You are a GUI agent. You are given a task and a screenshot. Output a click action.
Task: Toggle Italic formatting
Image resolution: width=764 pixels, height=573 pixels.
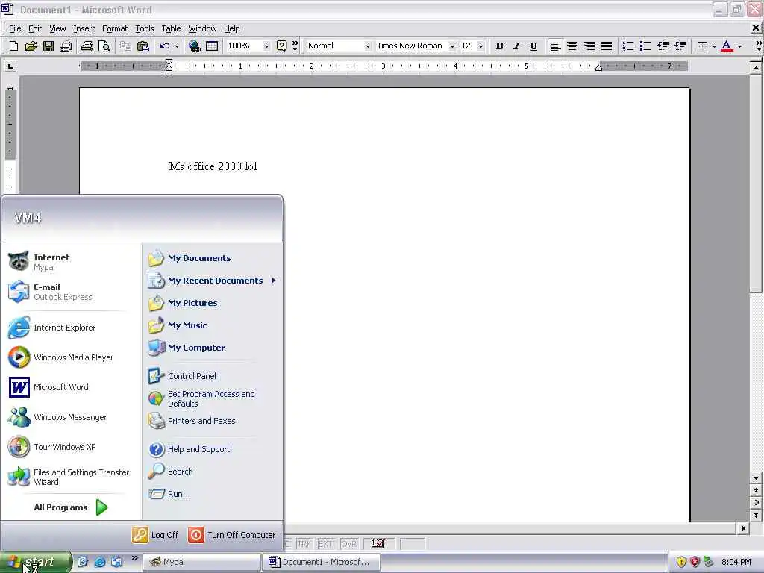(516, 46)
